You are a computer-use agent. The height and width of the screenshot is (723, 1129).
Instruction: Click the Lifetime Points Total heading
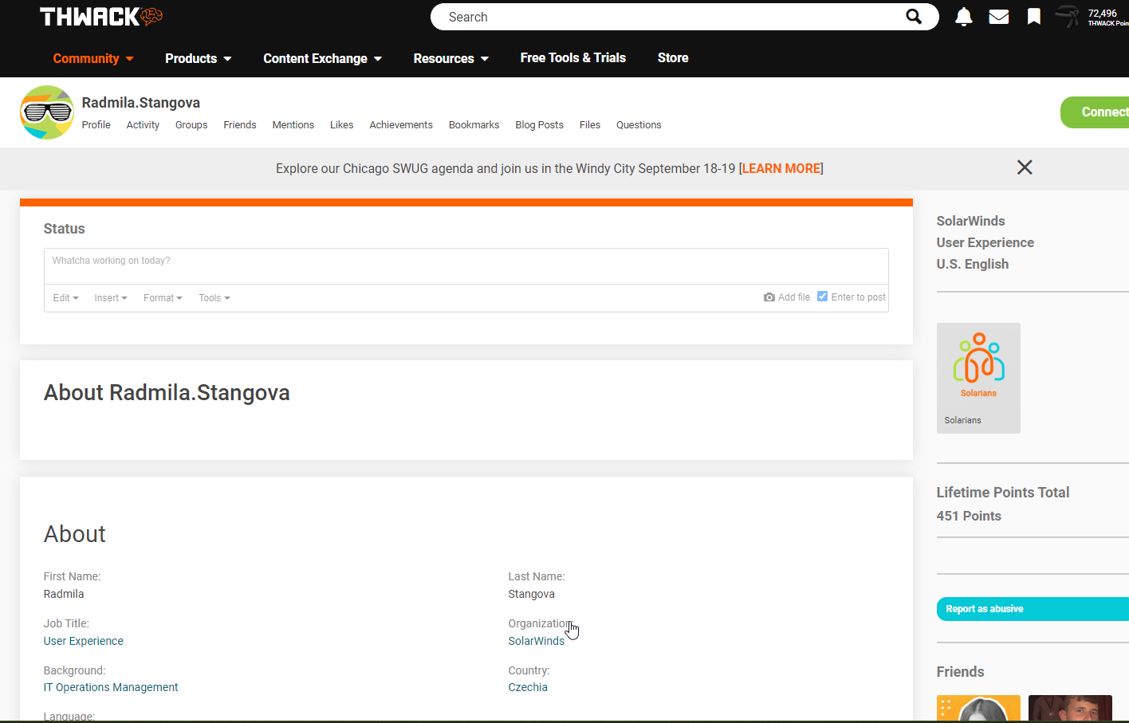[1003, 493]
